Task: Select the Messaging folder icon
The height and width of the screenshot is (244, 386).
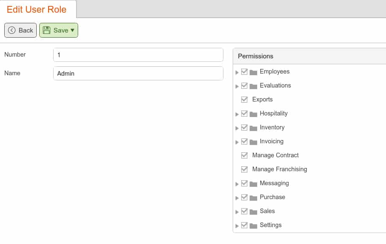Action: [x=253, y=184]
